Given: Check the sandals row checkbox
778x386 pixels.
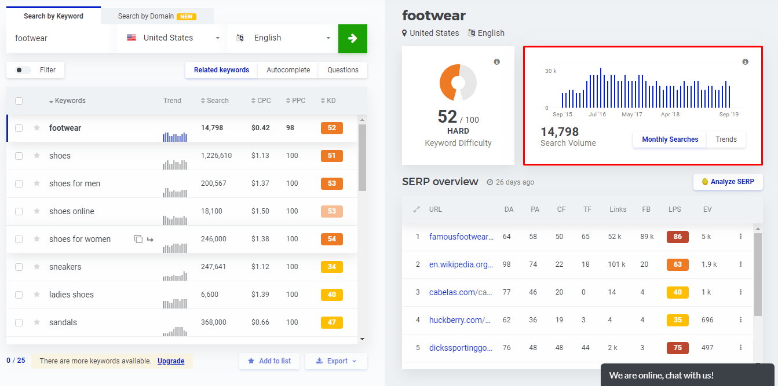Looking at the screenshot, I should point(19,322).
